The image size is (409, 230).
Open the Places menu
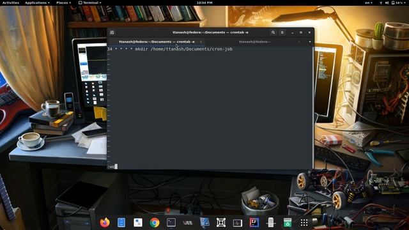pos(63,3)
